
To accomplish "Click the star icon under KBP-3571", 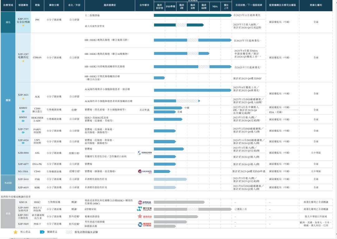I will tap(23, 26).
